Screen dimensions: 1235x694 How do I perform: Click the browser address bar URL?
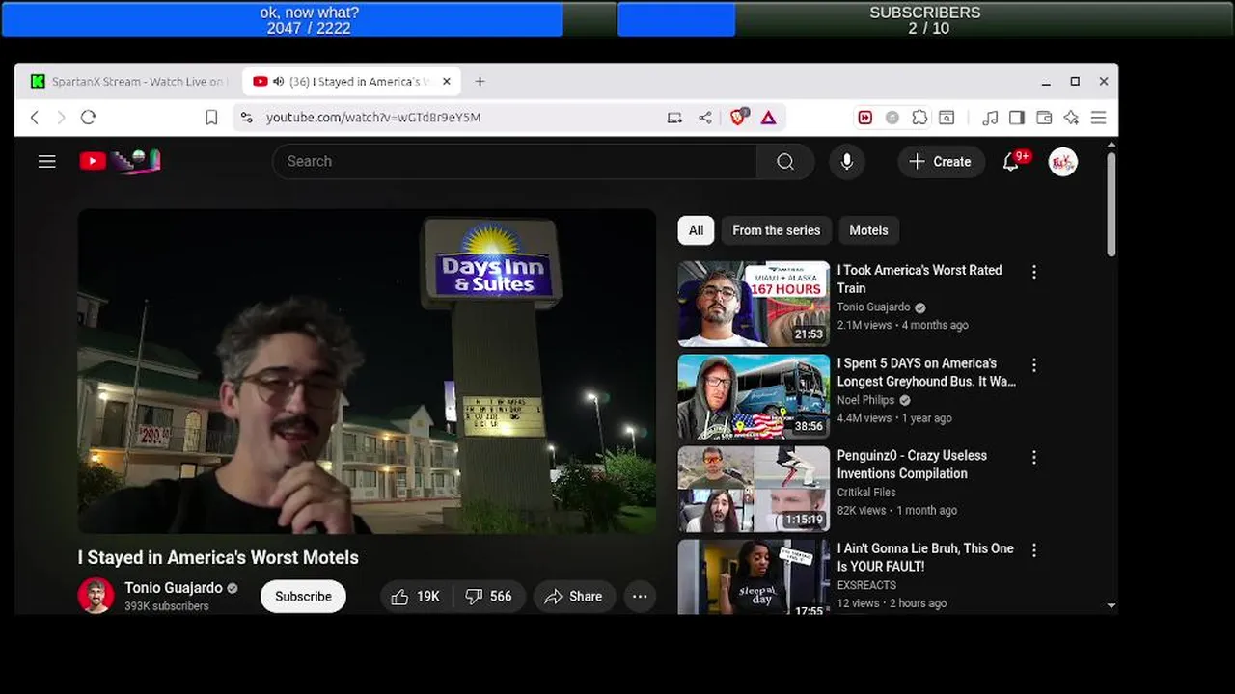point(373,118)
